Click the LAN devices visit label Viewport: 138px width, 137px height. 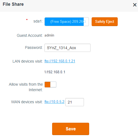pyautogui.click(x=28, y=61)
